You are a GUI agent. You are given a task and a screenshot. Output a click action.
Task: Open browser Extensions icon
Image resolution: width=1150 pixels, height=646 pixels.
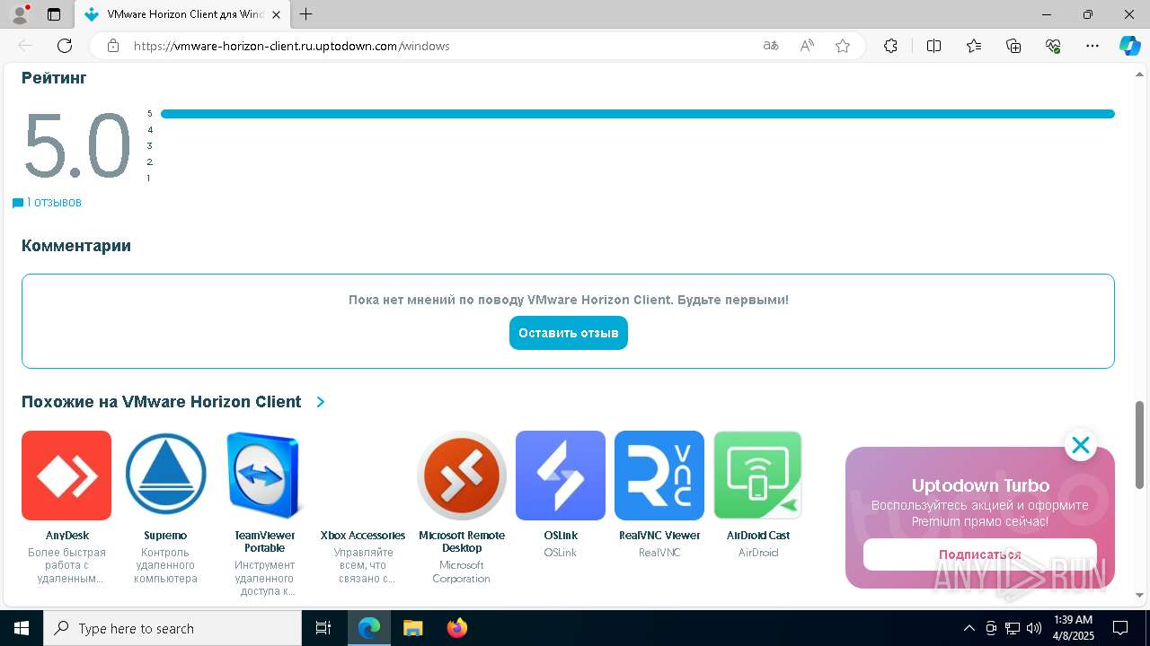click(x=890, y=46)
